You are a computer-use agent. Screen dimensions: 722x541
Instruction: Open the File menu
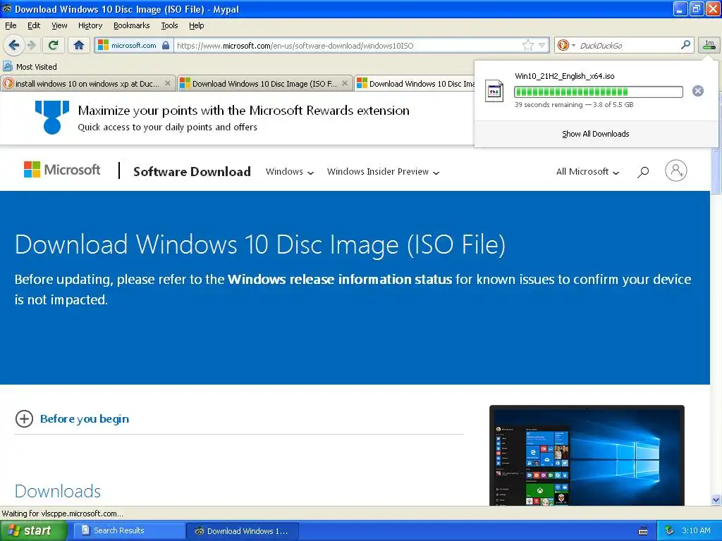tap(11, 25)
